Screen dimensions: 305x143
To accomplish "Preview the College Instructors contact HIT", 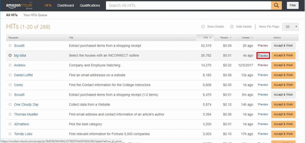I will tap(263, 85).
